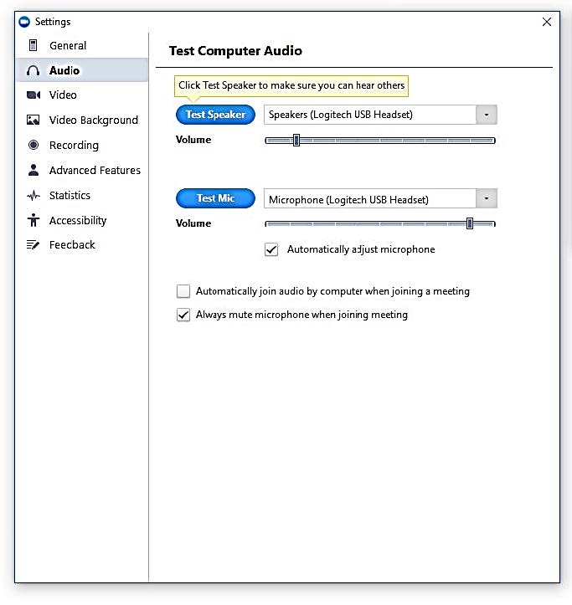
Task: Click the Feedback pencil icon
Action: click(33, 245)
